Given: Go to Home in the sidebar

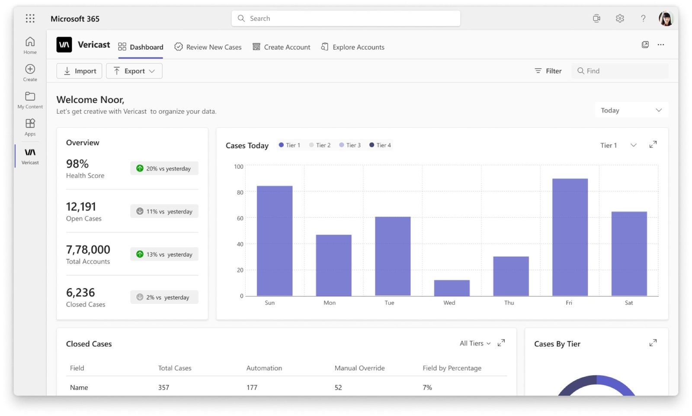Looking at the screenshot, I should point(30,45).
